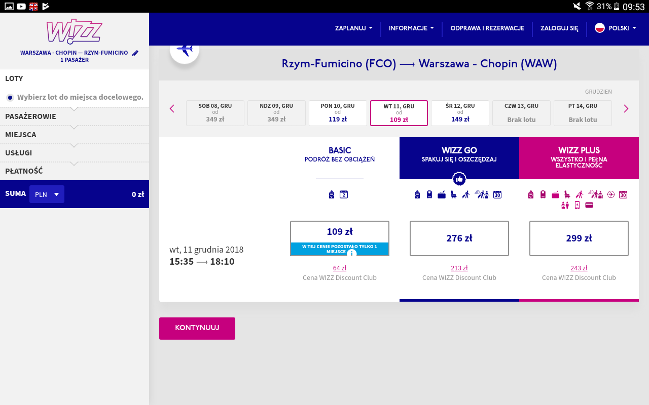Screen dimensions: 649x405
Task: Click WIZZ GO airport check-in desk icon
Action: [482, 194]
